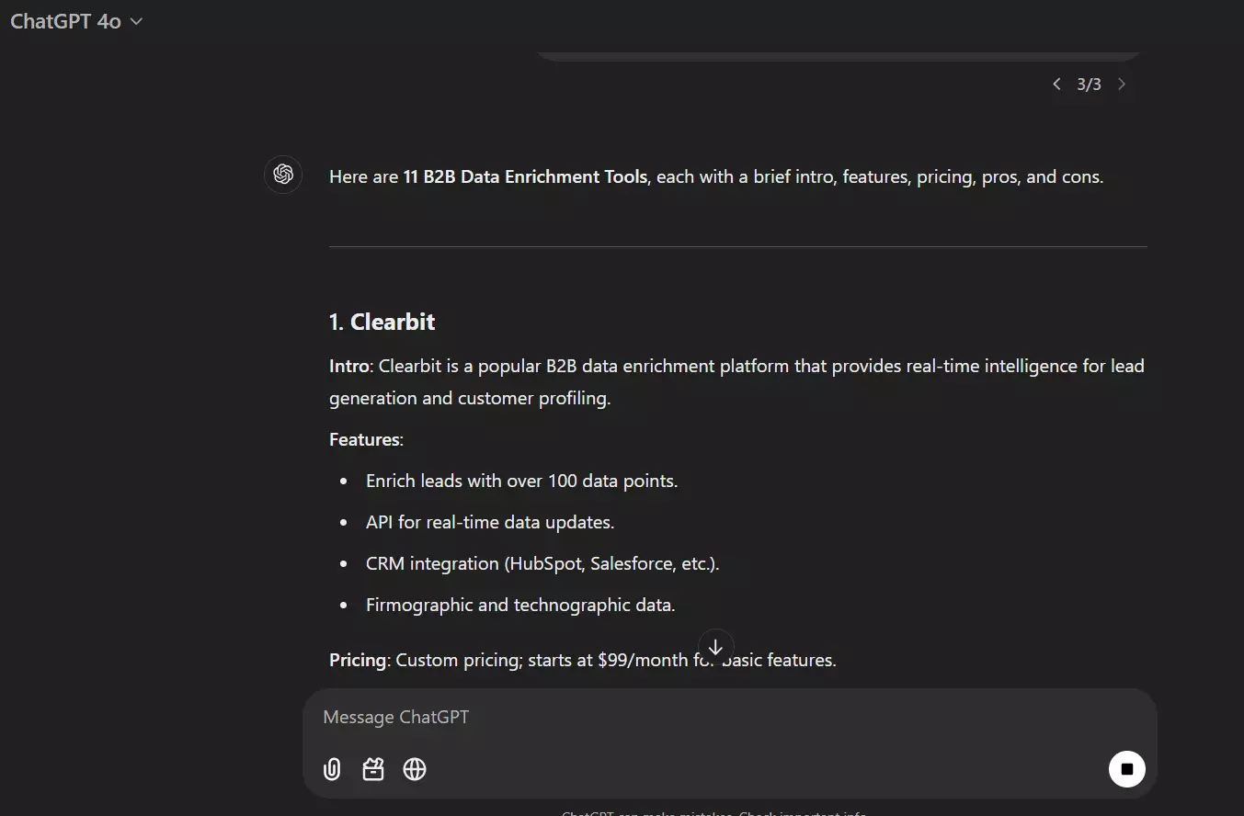Click the bold "11 B2B Data Enrichment Tools" text
The image size is (1244, 816).
525,176
